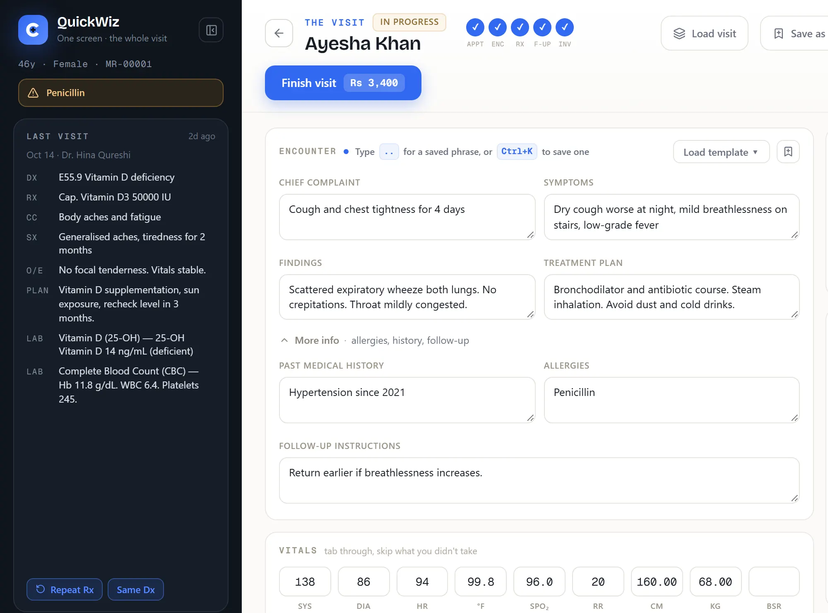
Task: Click the RR field 20
Action: tap(598, 582)
